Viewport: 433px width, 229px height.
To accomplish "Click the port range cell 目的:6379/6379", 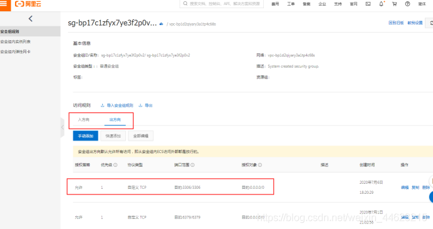I will [187, 217].
